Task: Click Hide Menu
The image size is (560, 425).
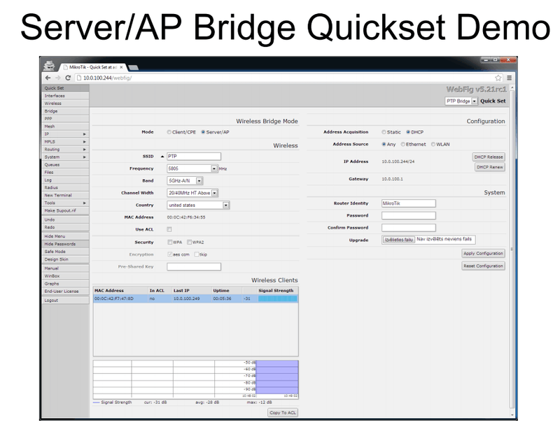Action: (65, 236)
